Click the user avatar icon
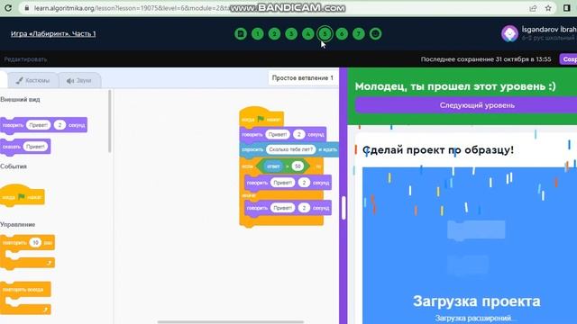 [509, 34]
